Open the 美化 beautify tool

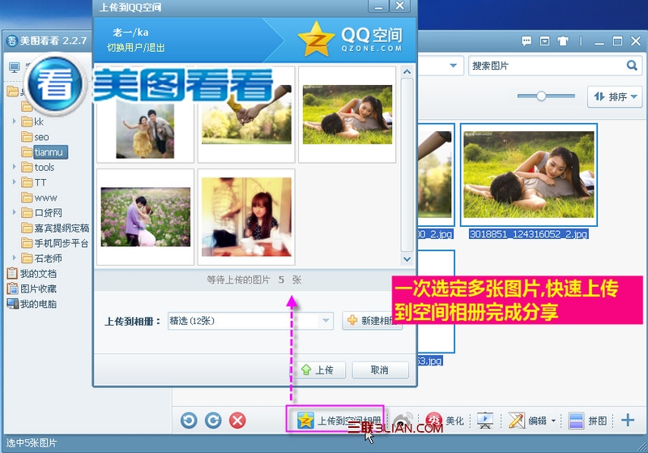(445, 421)
